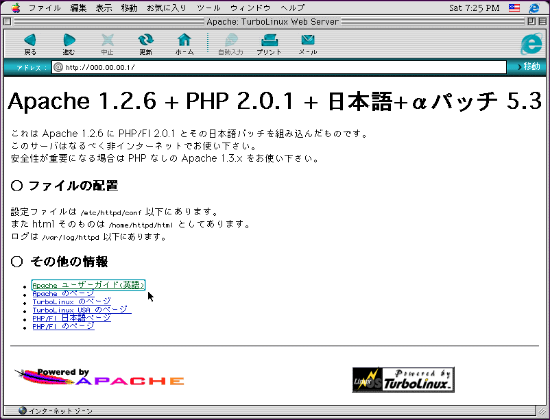Click the /var/log/httpd path text
The width and height of the screenshot is (550, 420).
pos(71,237)
